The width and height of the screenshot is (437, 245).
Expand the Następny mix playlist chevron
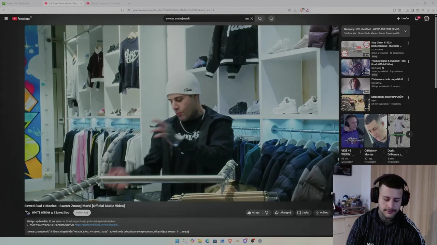click(x=405, y=31)
